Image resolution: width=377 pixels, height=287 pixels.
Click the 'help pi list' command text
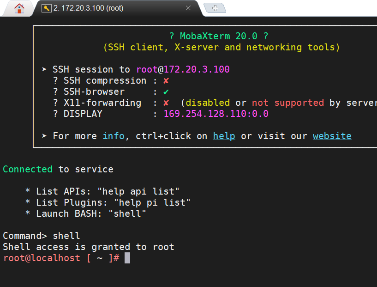click(x=152, y=203)
